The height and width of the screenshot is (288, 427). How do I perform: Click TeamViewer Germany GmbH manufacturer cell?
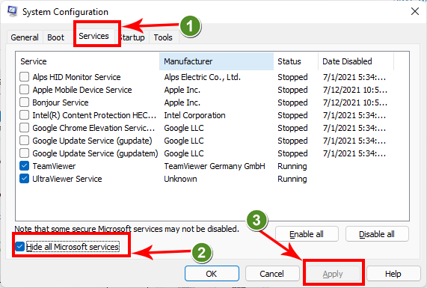[x=215, y=166]
